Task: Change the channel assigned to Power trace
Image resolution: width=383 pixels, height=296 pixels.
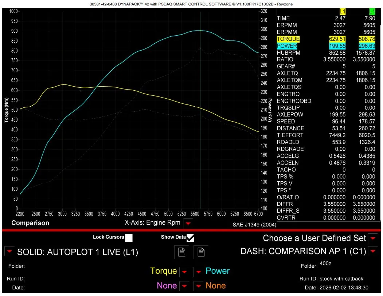Action: coord(199,271)
